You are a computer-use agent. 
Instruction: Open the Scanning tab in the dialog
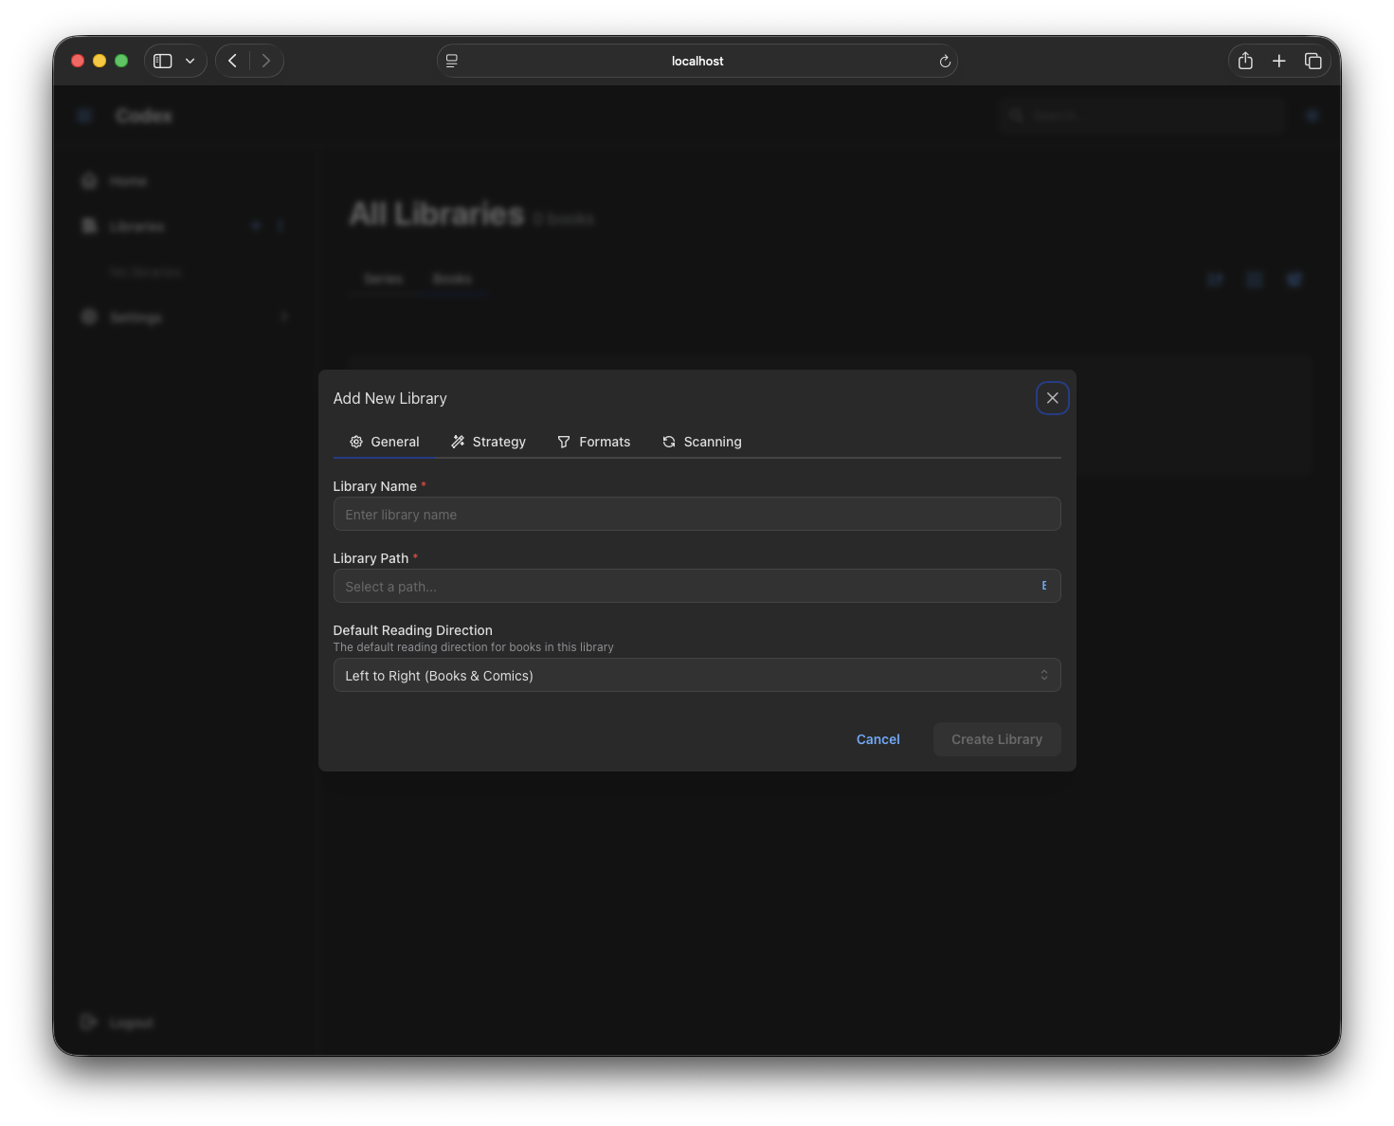click(x=701, y=442)
